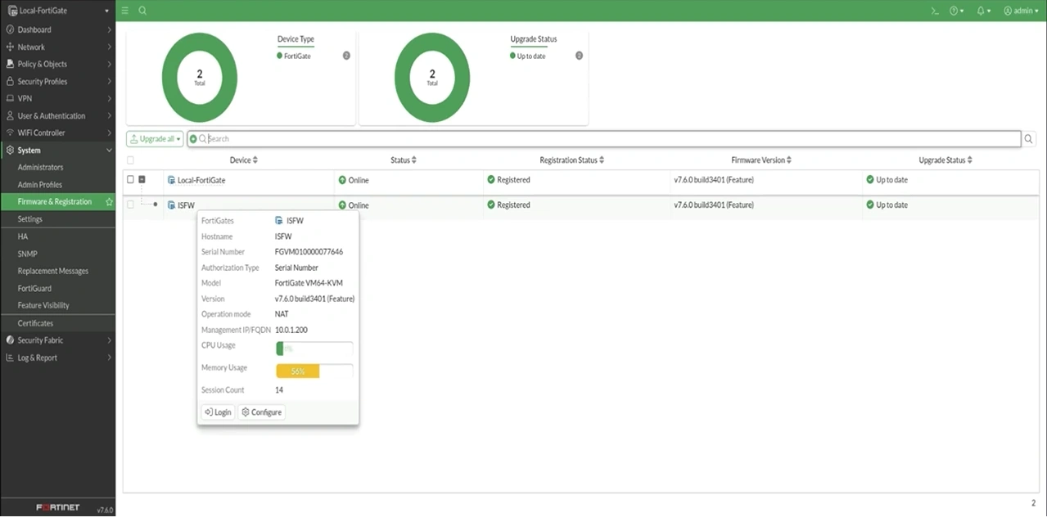This screenshot has height=522, width=1047.
Task: Click FortiGate VM64-KVM model value
Action: (x=309, y=283)
